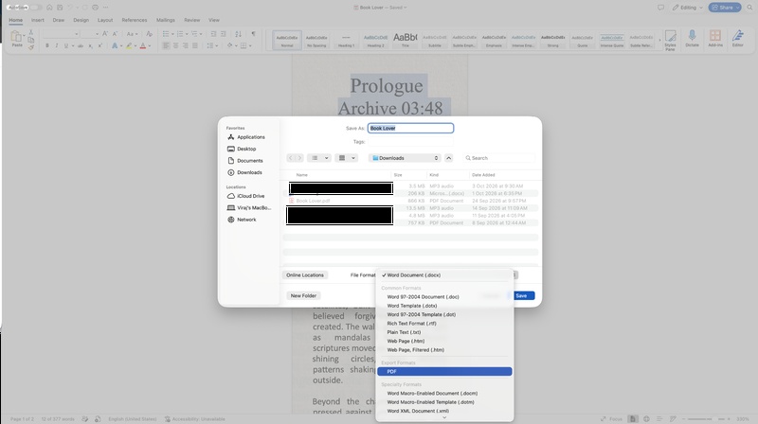Open Documents in Favorites sidebar

click(250, 160)
